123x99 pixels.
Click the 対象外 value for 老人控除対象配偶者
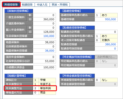coord(109,40)
